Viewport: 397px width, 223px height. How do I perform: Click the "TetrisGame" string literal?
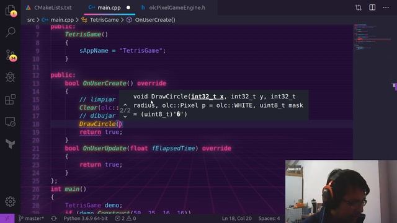tap(141, 51)
